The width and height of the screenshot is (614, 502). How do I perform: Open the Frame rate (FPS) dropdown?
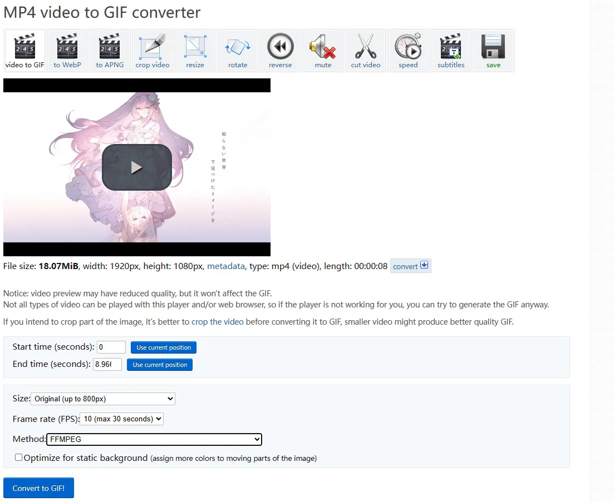click(121, 419)
